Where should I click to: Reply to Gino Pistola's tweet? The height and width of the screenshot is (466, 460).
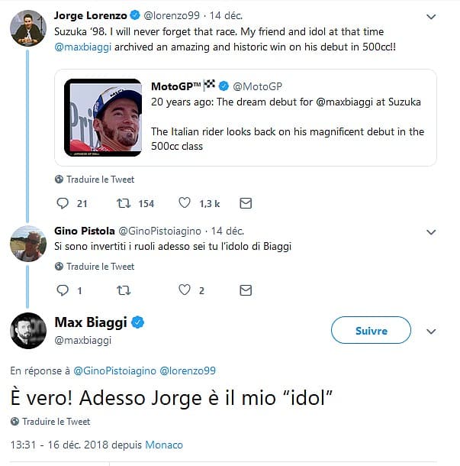(x=63, y=290)
